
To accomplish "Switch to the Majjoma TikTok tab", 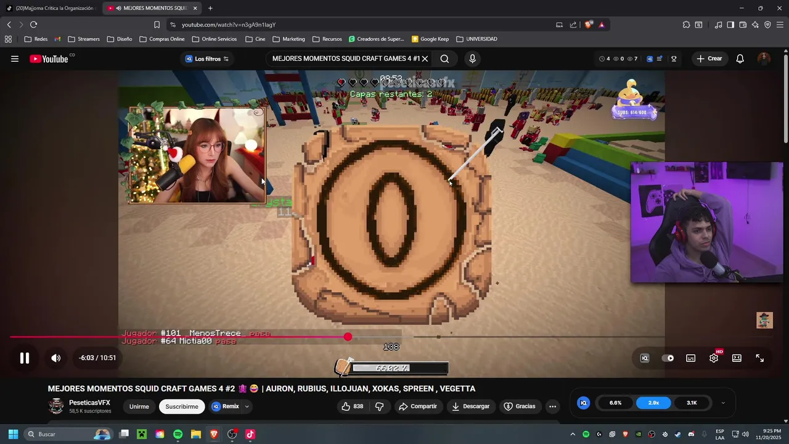I will coord(51,8).
